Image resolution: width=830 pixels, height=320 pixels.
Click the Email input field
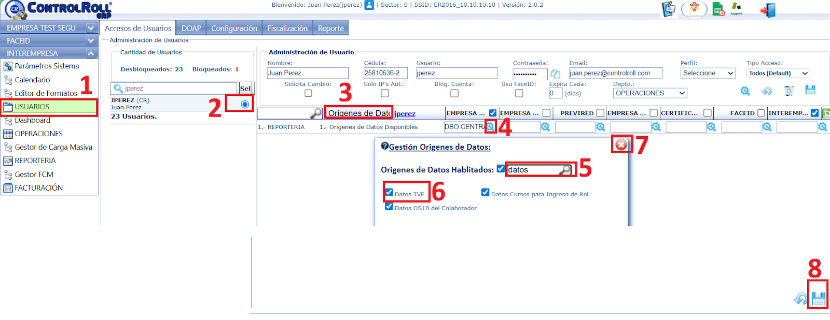[x=616, y=74]
